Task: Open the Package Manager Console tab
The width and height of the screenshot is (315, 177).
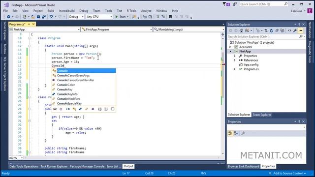Action: coord(87,166)
